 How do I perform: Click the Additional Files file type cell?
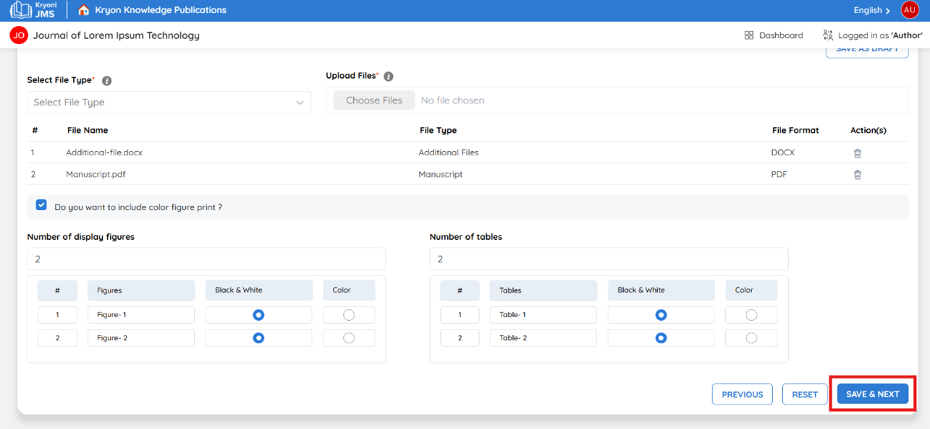tap(449, 152)
